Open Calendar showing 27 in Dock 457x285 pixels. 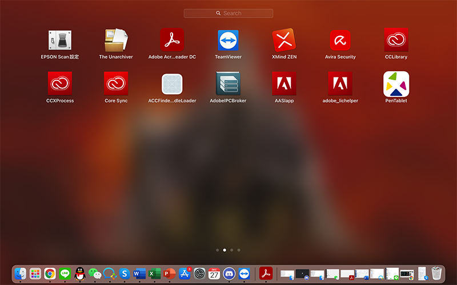[214, 274]
